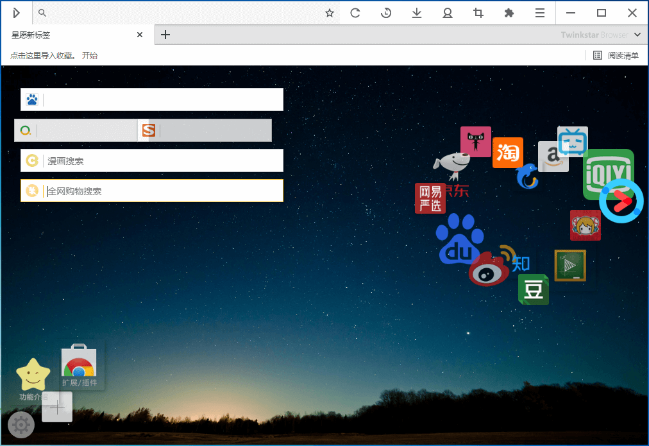Open the red anime girl shortcut
Viewport: 649px width, 446px height.
pos(586,225)
